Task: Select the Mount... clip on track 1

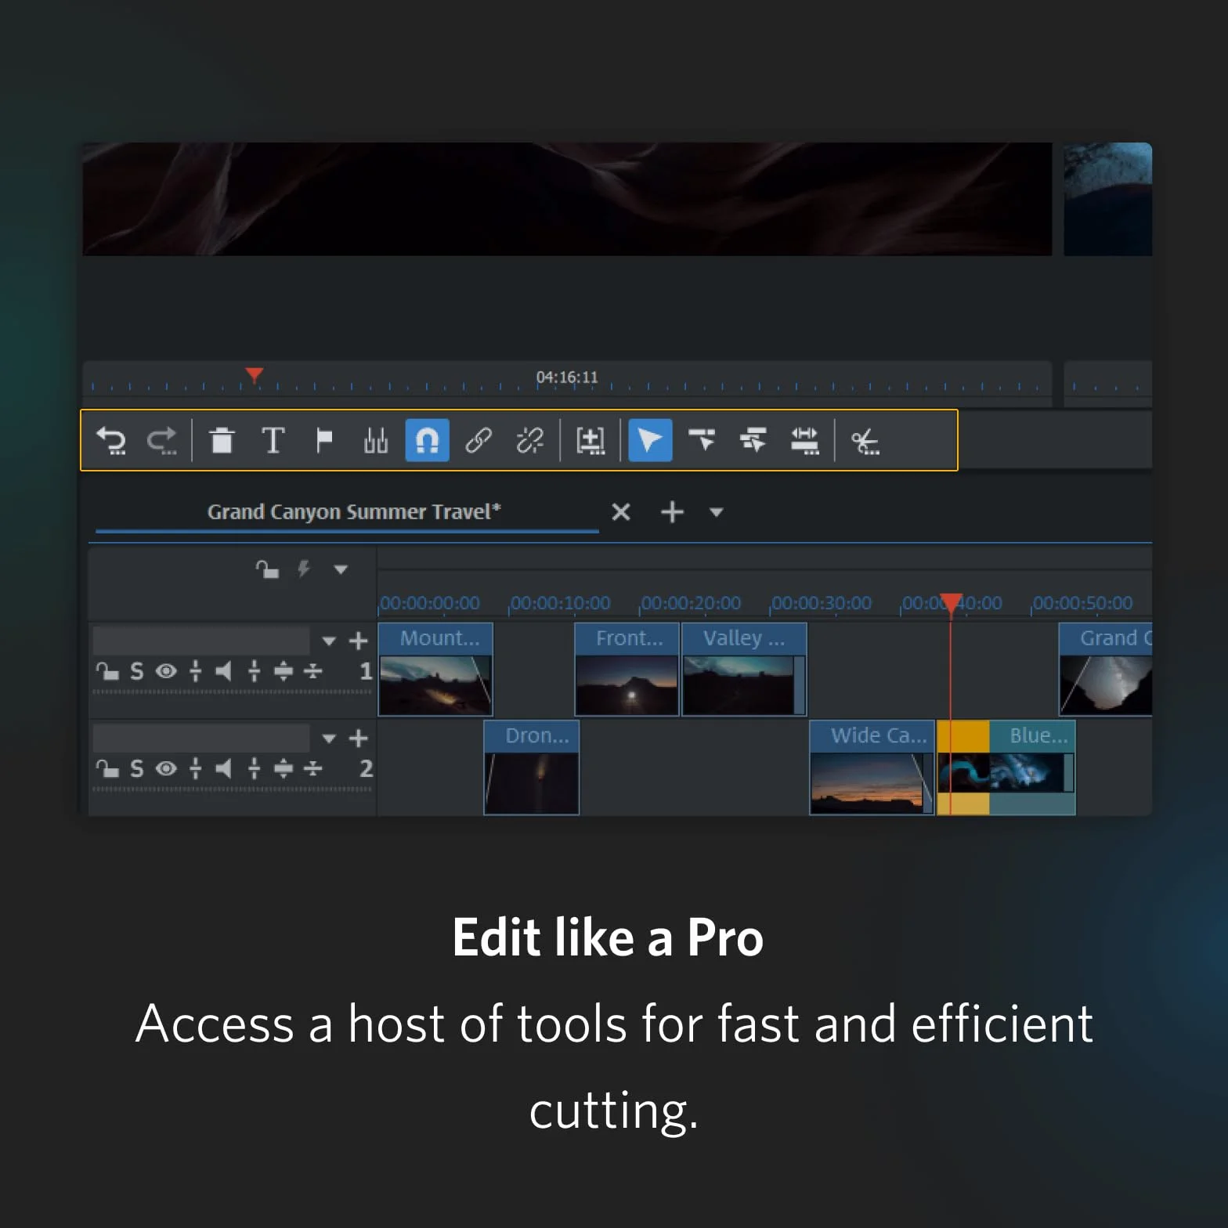Action: coord(435,670)
